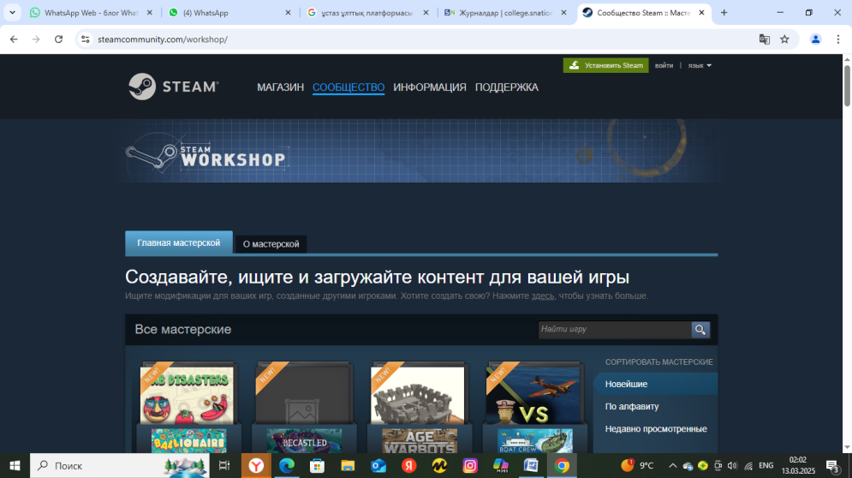This screenshot has width=852, height=478.
Task: Sort by Недавно просмотренные
Action: (655, 428)
